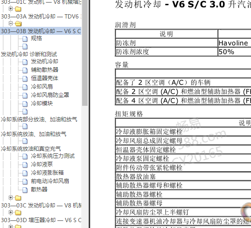Click the 冷却液泵固定螺栓 torque row

[183, 159]
